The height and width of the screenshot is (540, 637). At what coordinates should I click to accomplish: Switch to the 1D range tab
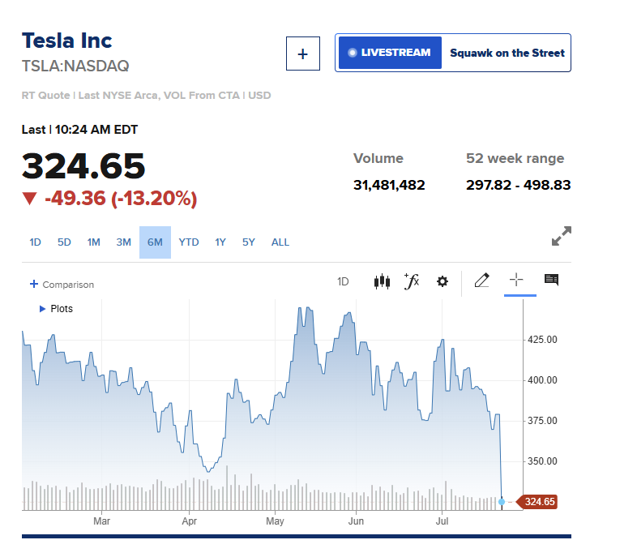tap(36, 242)
